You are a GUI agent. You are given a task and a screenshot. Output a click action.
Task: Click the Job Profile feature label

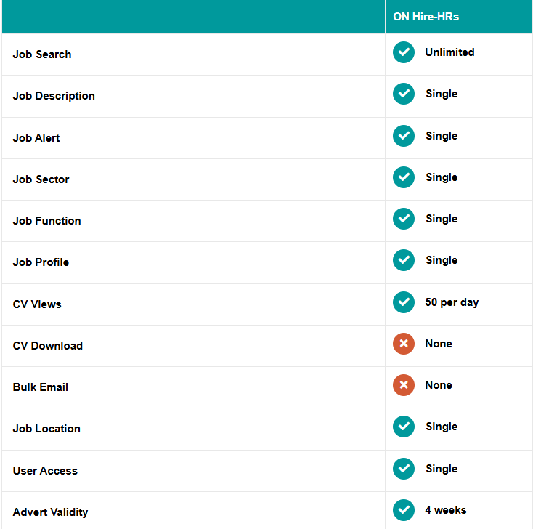[x=41, y=262]
